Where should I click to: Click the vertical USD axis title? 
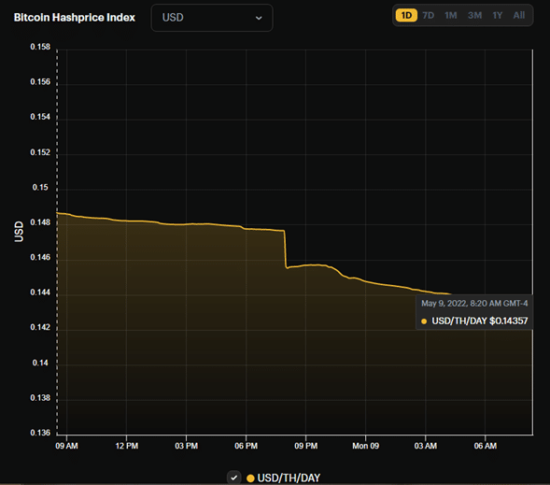pyautogui.click(x=19, y=232)
